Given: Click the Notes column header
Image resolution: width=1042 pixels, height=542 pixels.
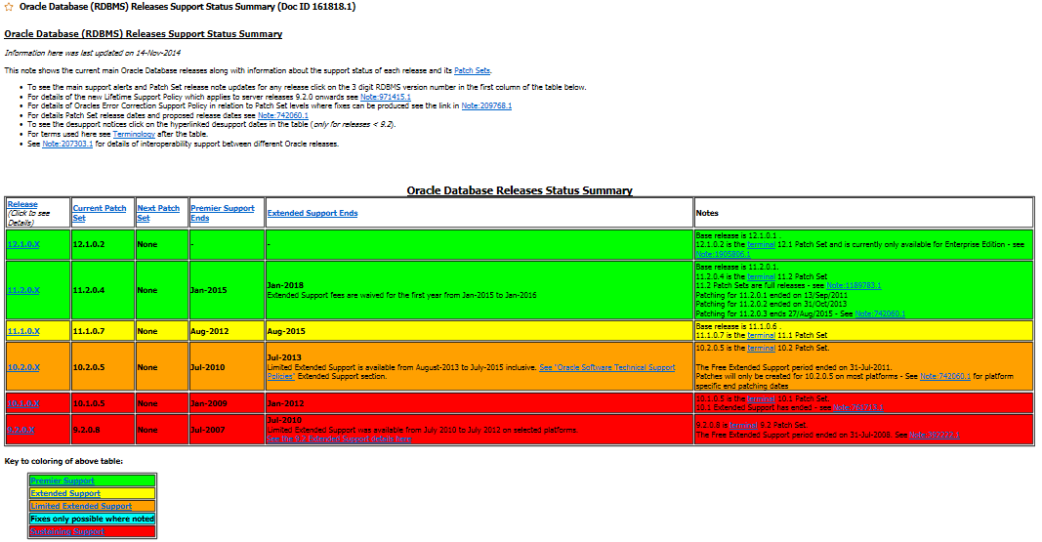Looking at the screenshot, I should tap(707, 213).
